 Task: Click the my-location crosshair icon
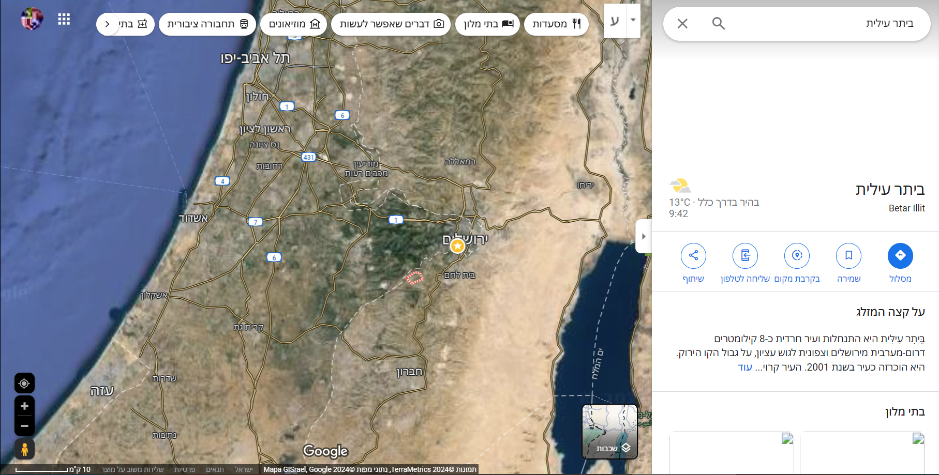(24, 383)
